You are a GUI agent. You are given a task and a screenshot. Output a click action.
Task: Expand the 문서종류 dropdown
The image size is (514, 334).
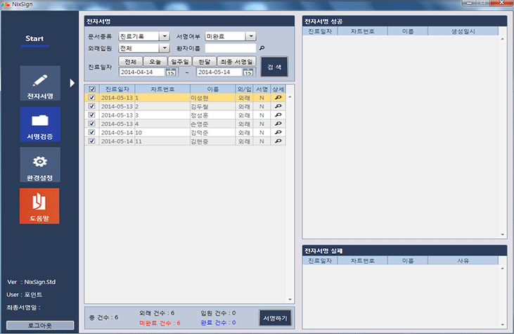[x=165, y=37]
